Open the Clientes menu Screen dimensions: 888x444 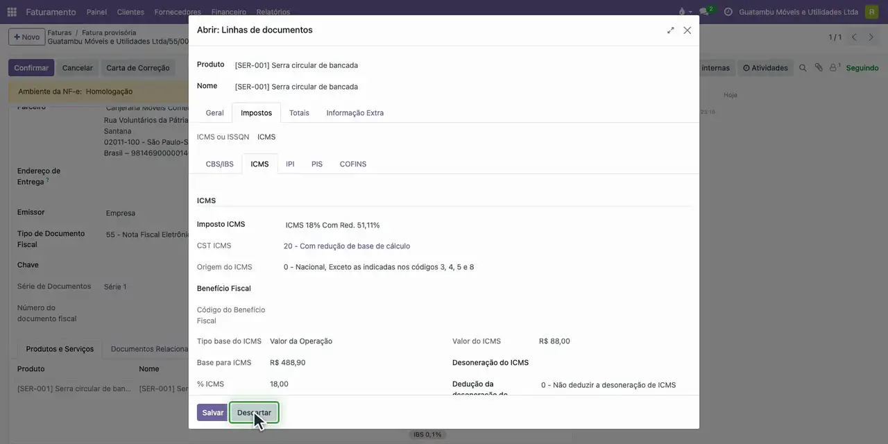pos(130,12)
